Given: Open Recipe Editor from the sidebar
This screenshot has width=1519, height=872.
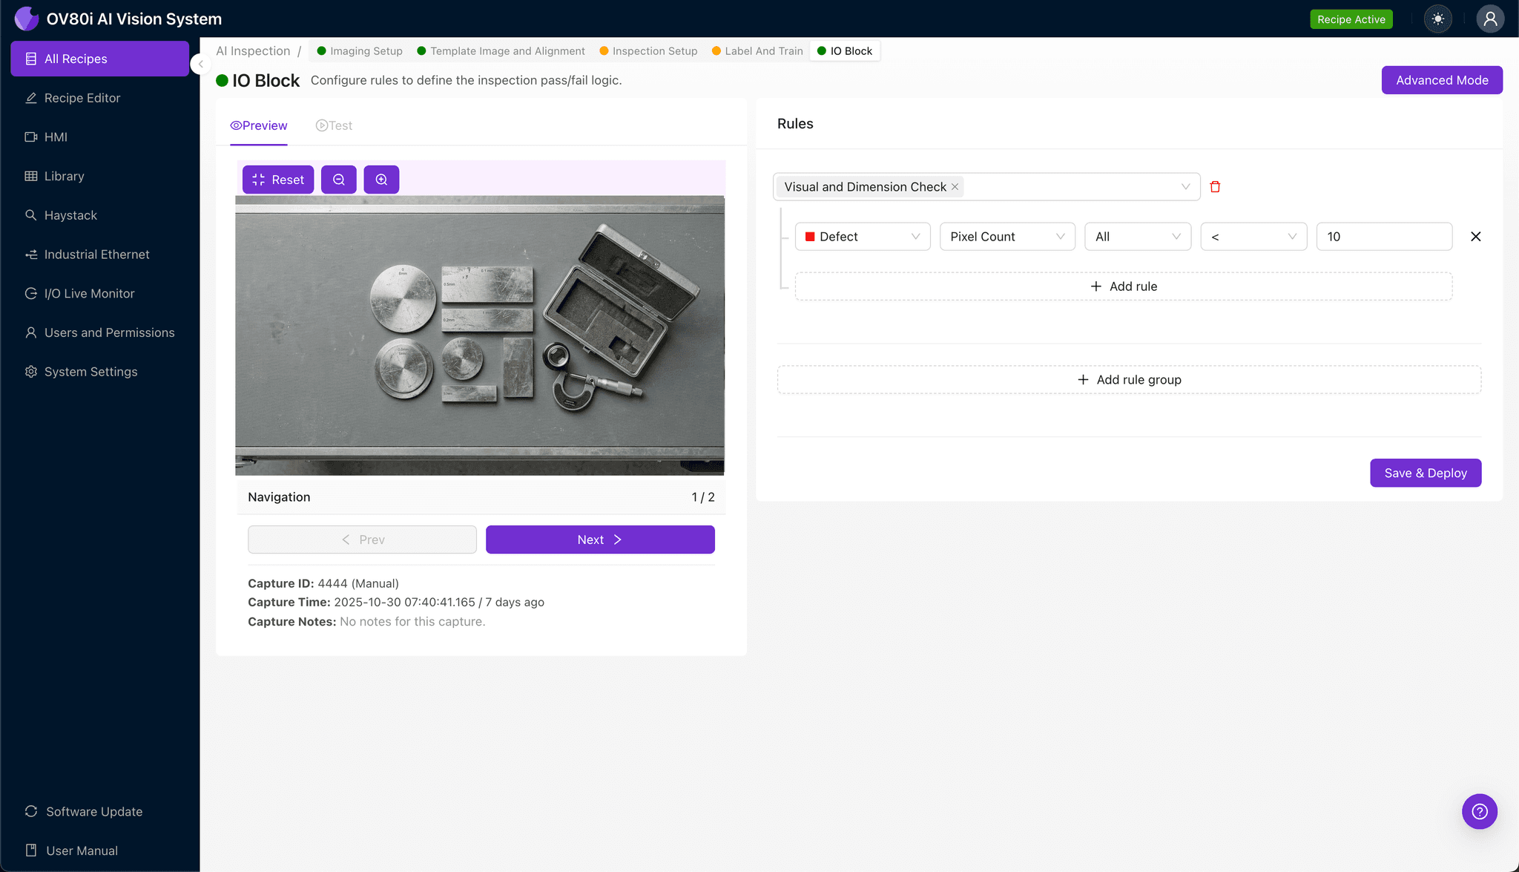Looking at the screenshot, I should pyautogui.click(x=100, y=98).
